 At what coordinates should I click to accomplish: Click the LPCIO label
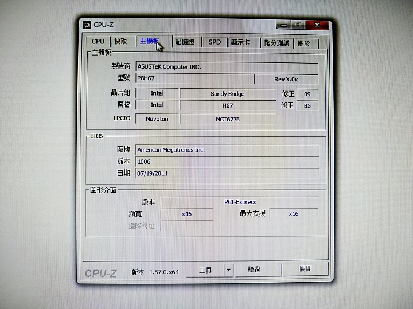tap(122, 118)
